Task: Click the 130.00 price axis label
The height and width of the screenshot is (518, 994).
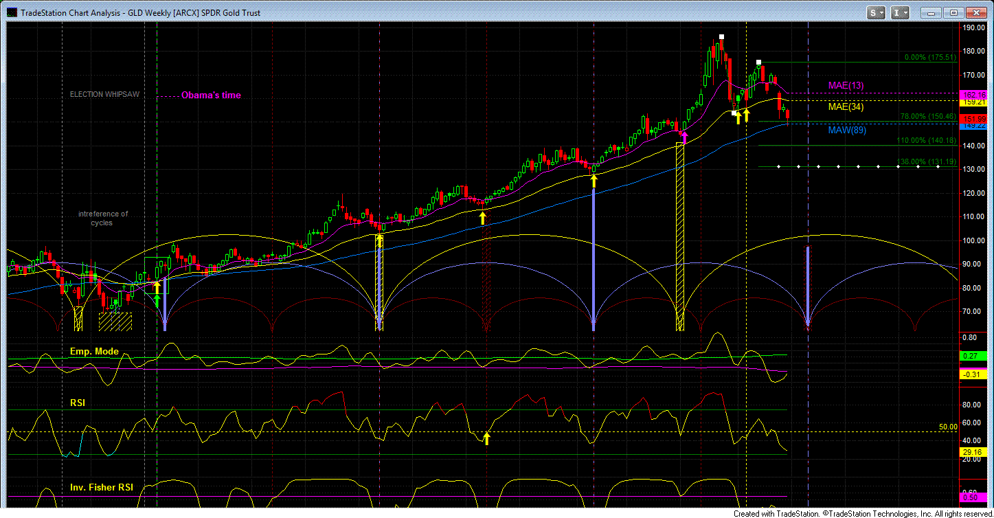Action: [973, 170]
